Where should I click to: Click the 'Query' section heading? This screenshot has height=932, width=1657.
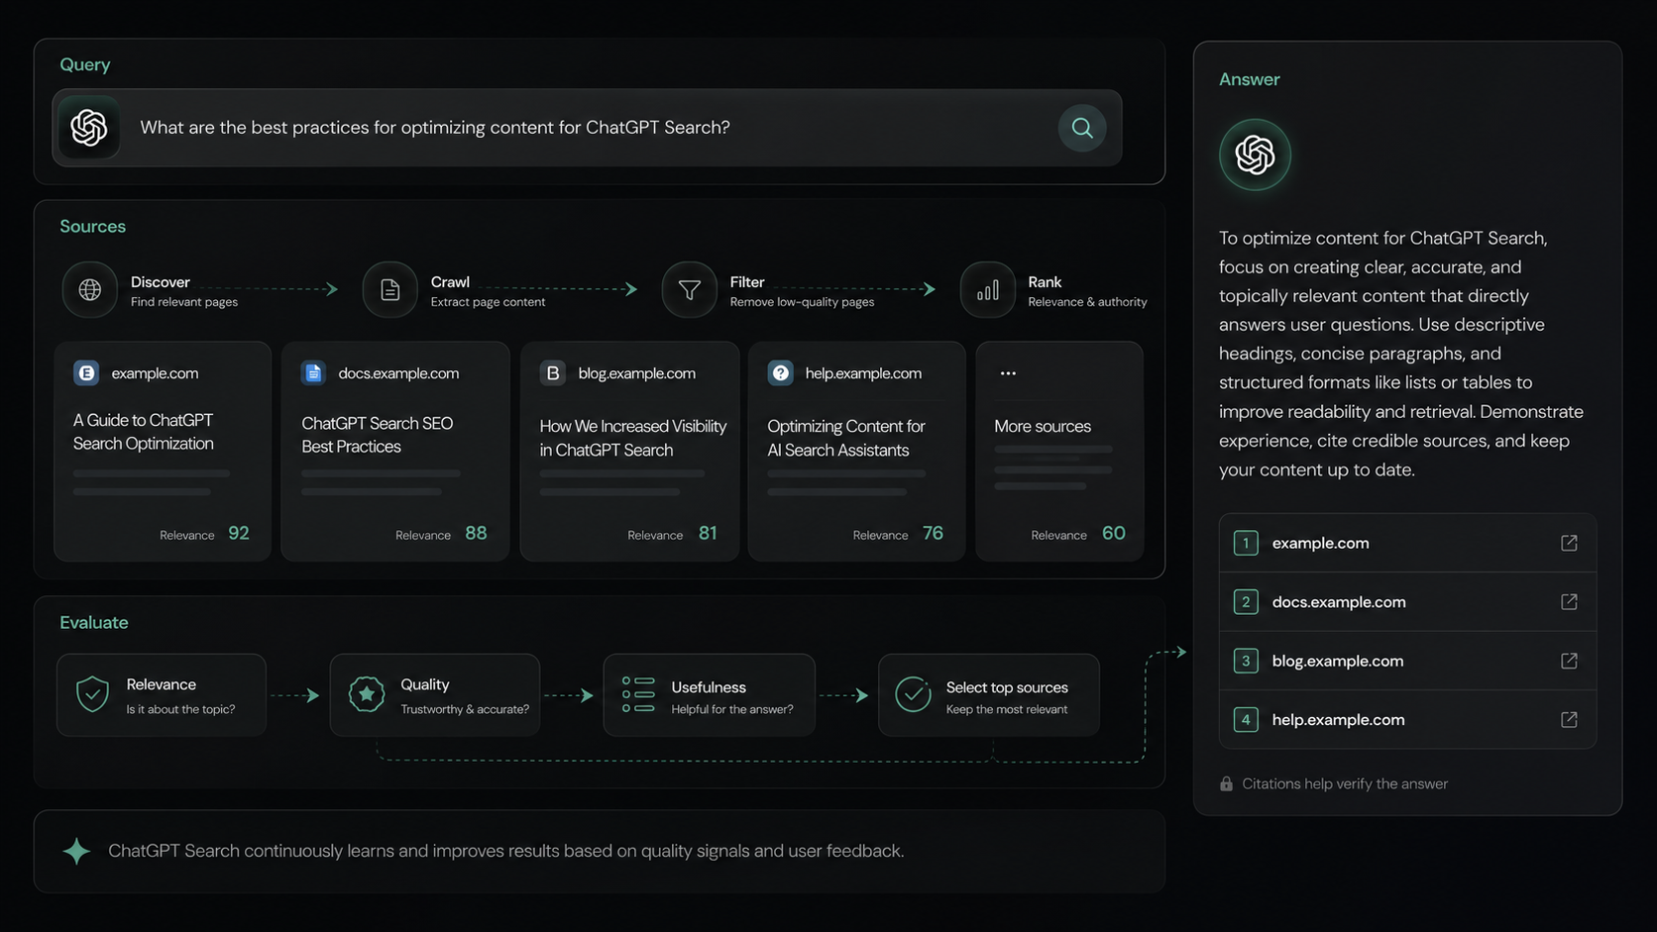coord(85,64)
